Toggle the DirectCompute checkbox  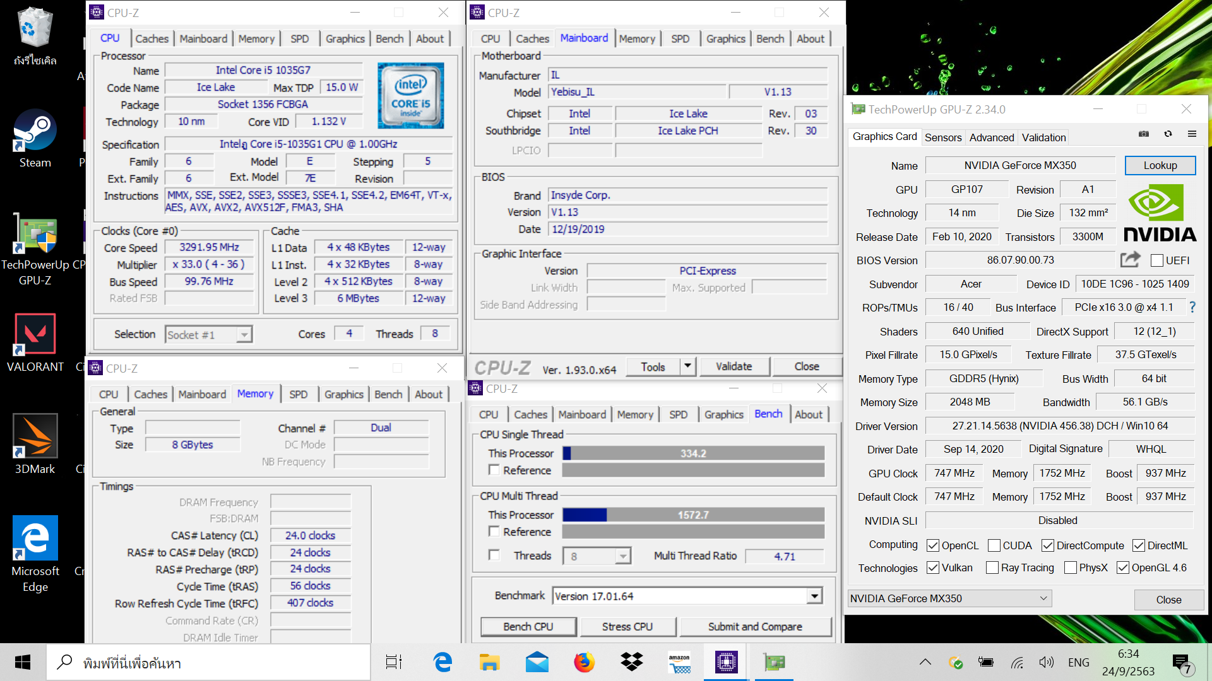click(x=1048, y=545)
